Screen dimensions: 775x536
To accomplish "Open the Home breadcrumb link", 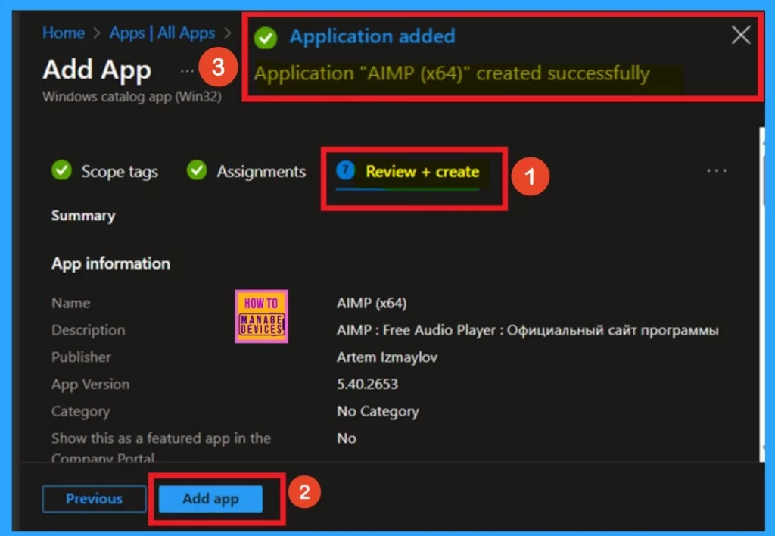I will (64, 33).
